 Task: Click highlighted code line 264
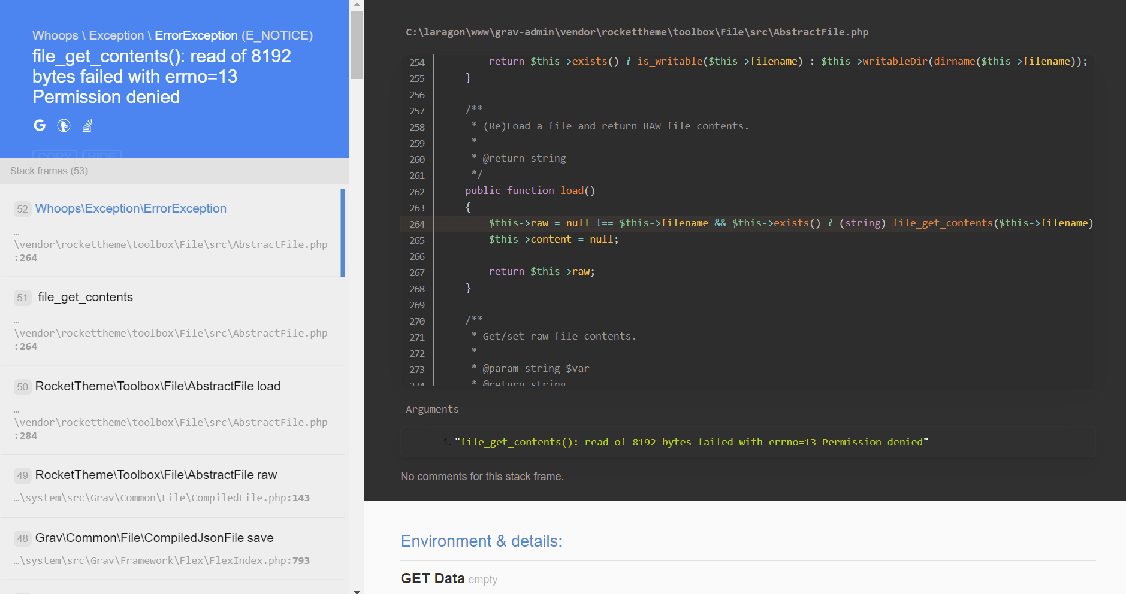pyautogui.click(x=748, y=223)
